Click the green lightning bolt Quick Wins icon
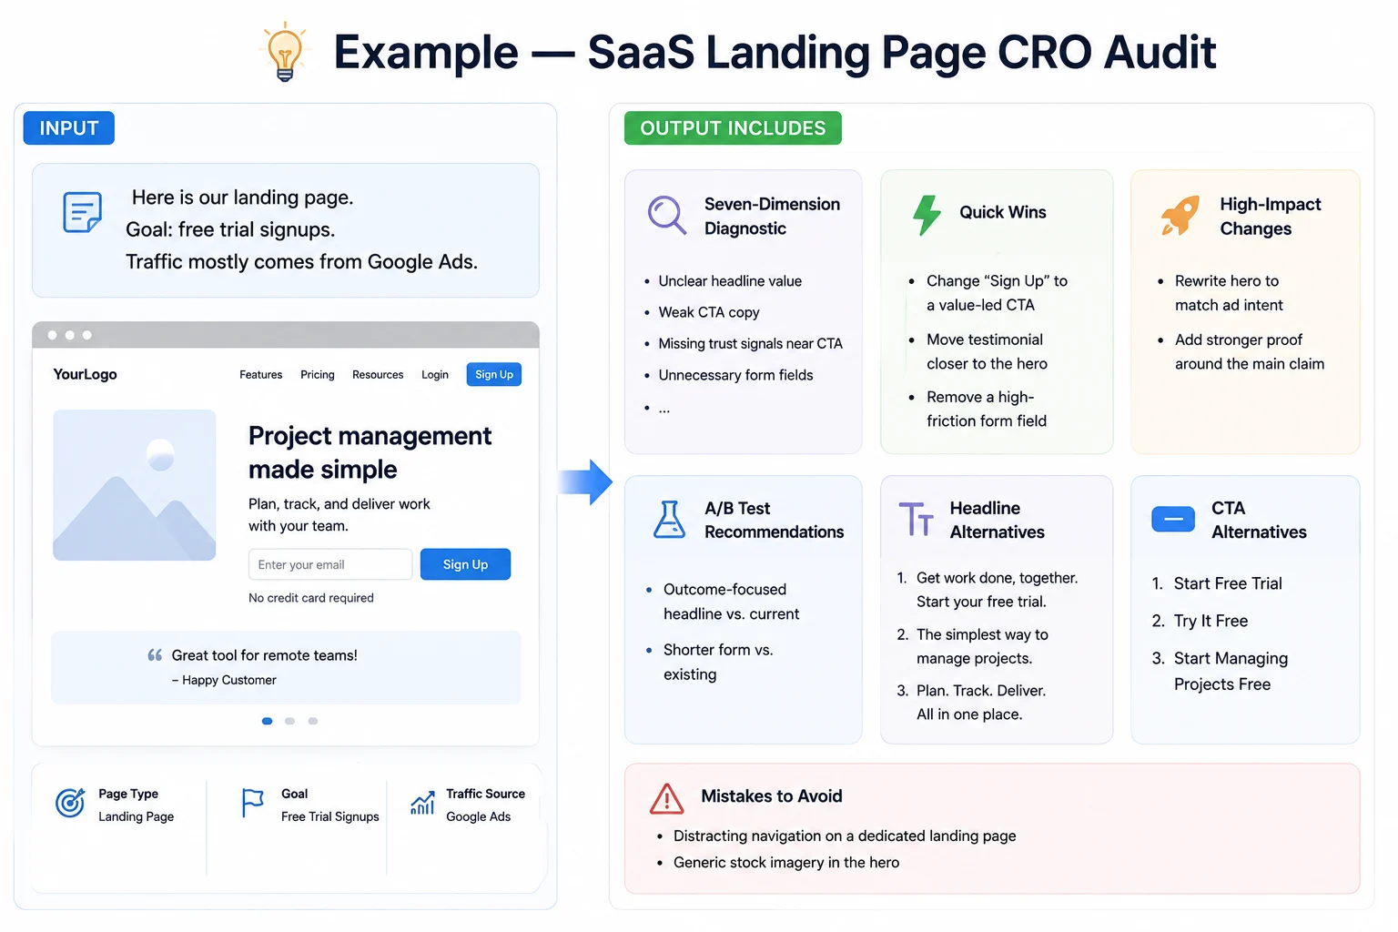This screenshot has width=1398, height=932. click(927, 215)
